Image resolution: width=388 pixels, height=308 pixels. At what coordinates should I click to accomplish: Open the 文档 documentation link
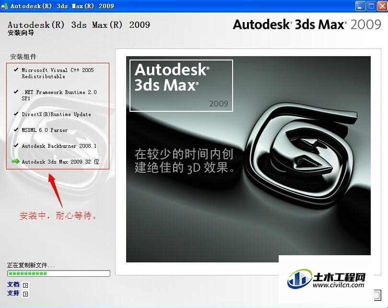coord(13,284)
